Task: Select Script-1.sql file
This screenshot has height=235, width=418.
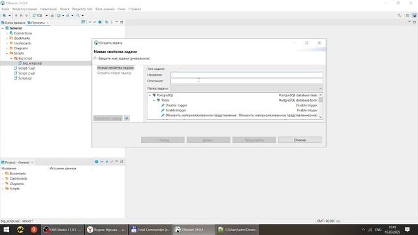Action: click(x=26, y=68)
